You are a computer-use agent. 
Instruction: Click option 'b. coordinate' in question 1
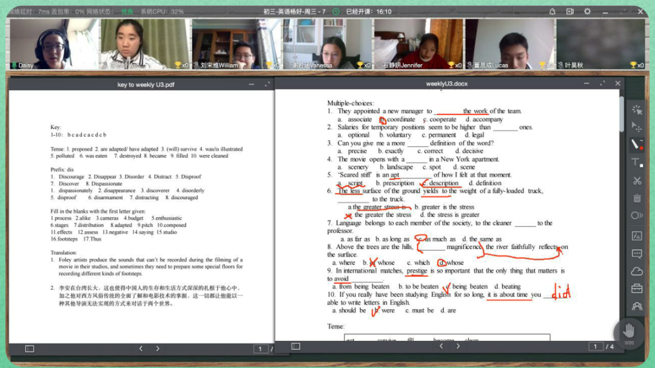[397, 119]
